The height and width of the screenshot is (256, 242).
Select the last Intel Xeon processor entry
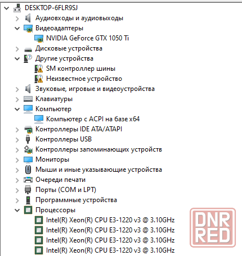[x=110, y=250]
